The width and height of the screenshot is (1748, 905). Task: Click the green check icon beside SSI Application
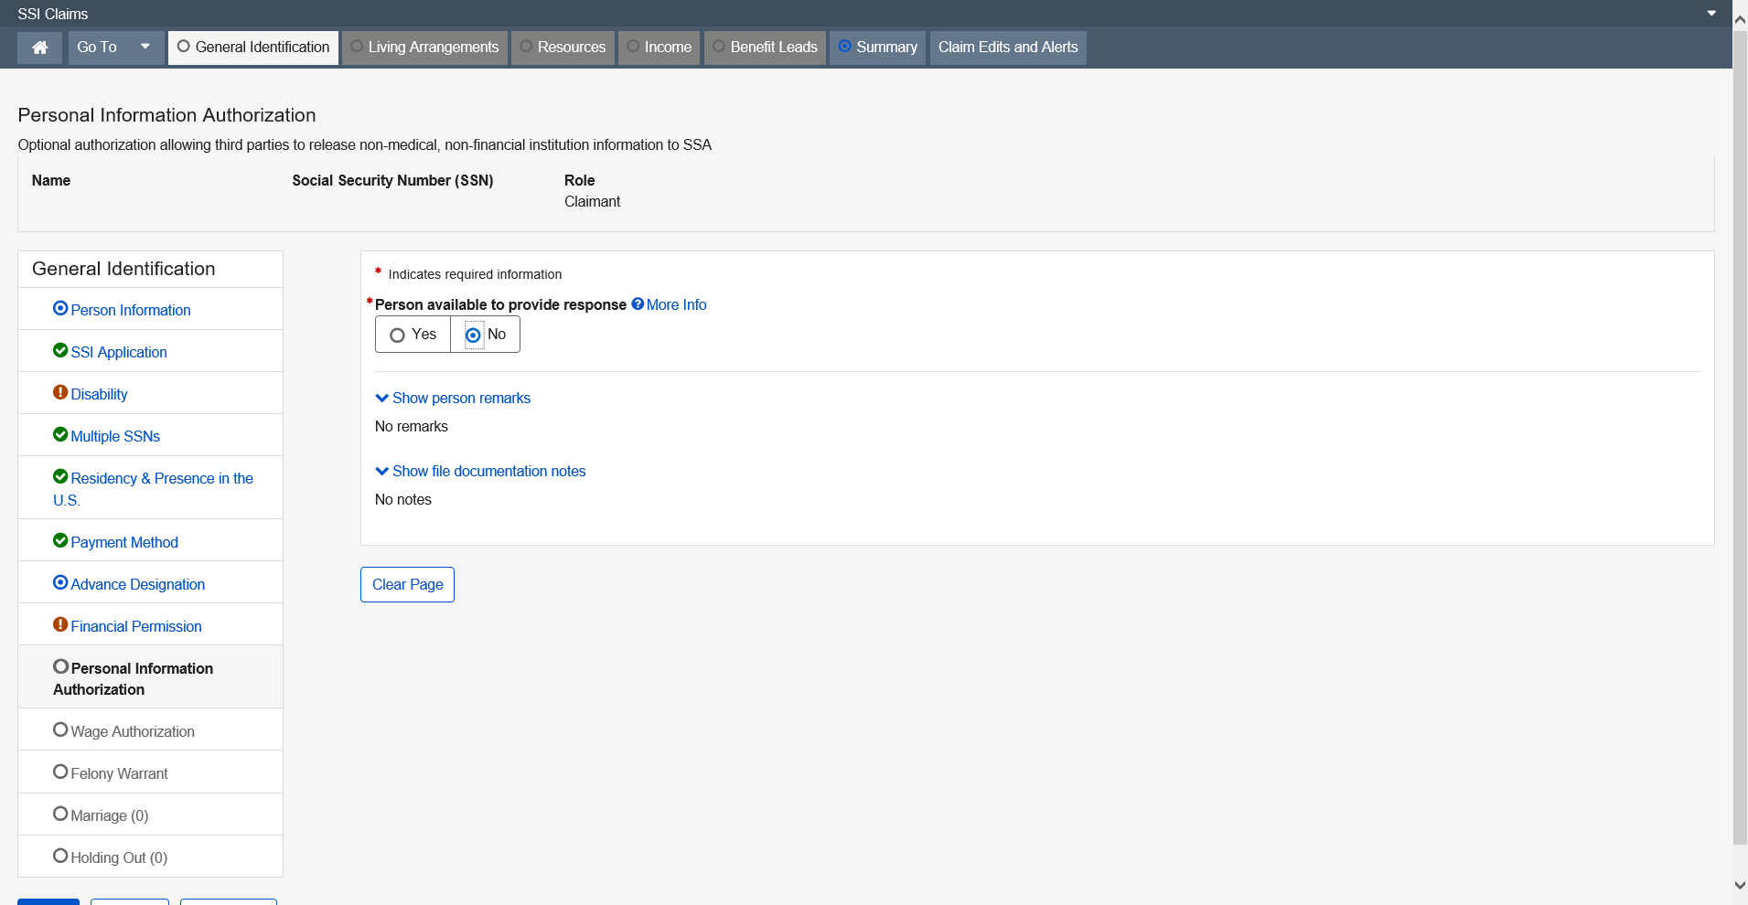pos(60,351)
